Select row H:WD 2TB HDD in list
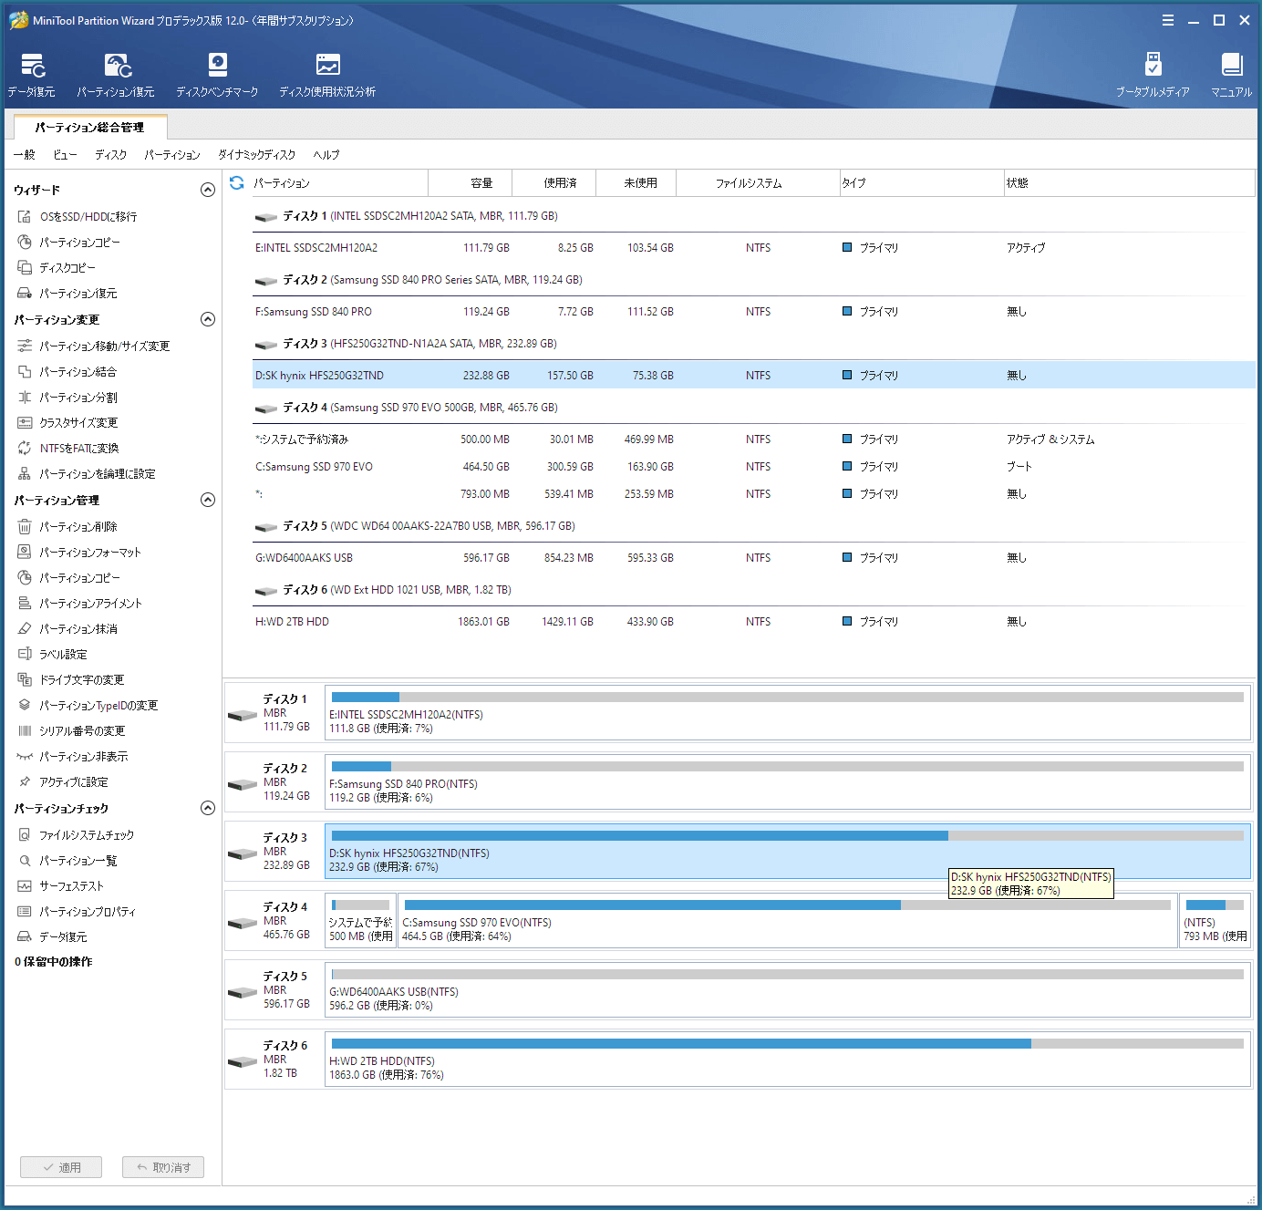This screenshot has width=1262, height=1210. click(753, 622)
